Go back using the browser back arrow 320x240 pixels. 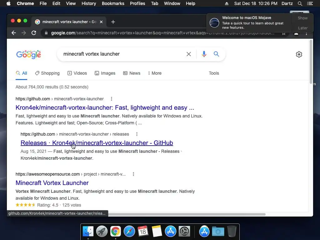pyautogui.click(x=14, y=33)
